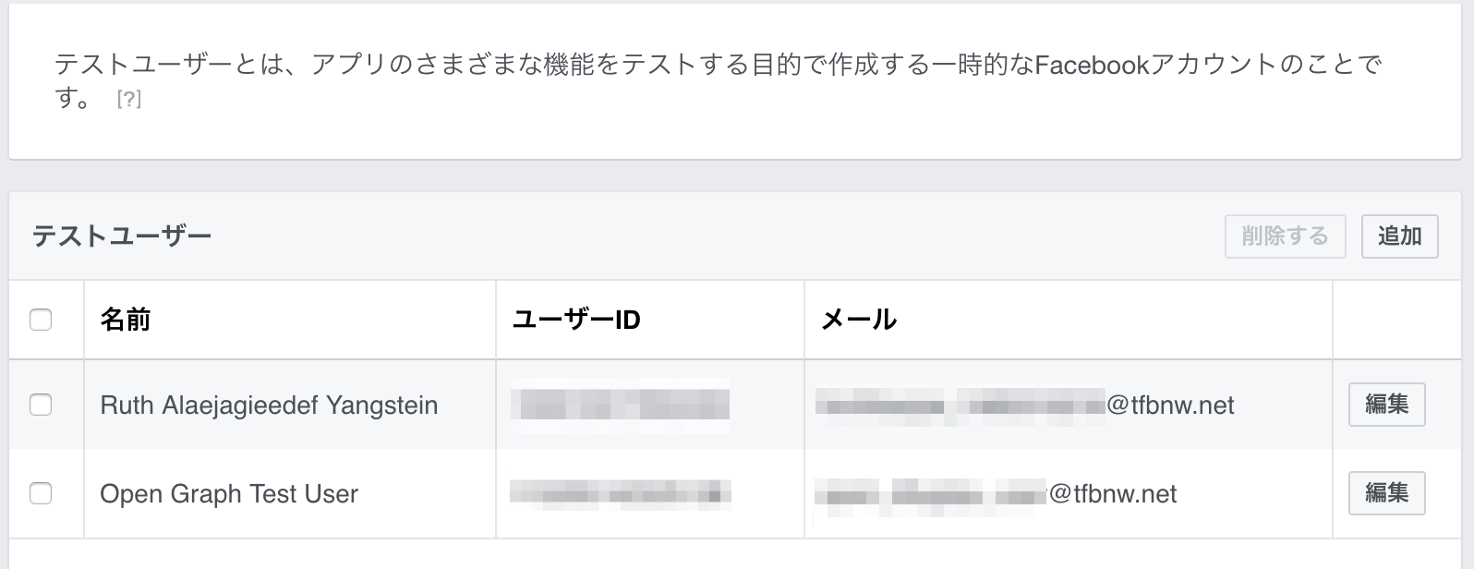Viewport: 1474px width, 569px height.
Task: Open 編集 menu for Ruth Alaejagieedef Yangstein
Action: pyautogui.click(x=1386, y=405)
